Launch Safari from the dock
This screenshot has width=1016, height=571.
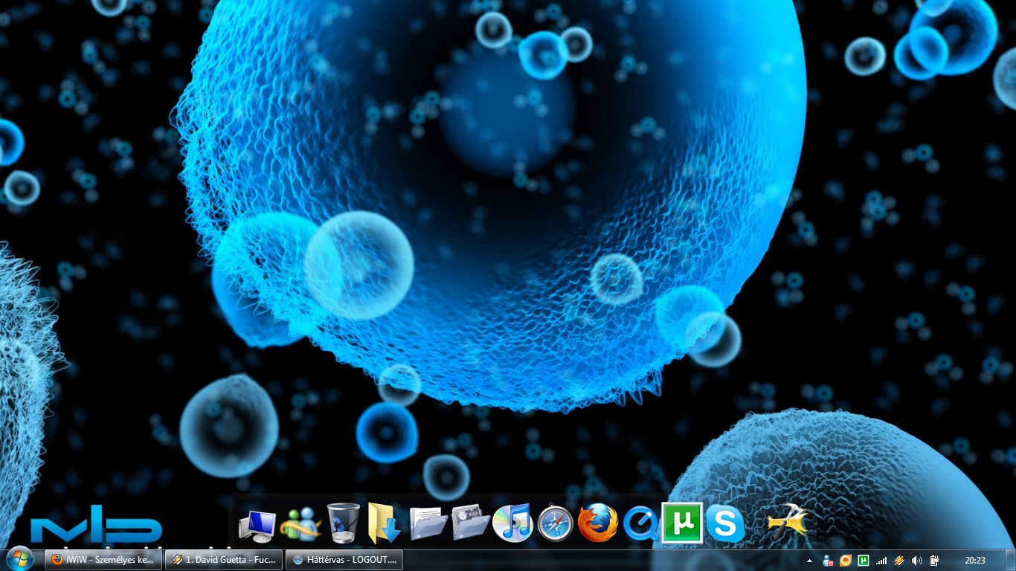click(556, 523)
